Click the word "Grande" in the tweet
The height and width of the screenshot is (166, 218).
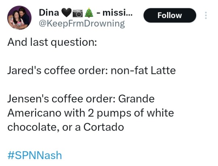coord(136,99)
